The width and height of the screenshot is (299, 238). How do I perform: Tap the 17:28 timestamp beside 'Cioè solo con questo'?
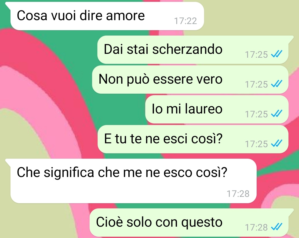[256, 228]
